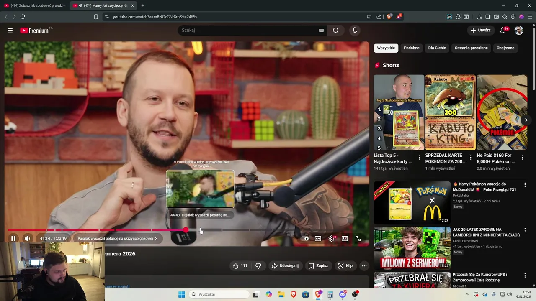Open Brave Rewards triangle icon
The height and width of the screenshot is (301, 536).
coord(399,17)
